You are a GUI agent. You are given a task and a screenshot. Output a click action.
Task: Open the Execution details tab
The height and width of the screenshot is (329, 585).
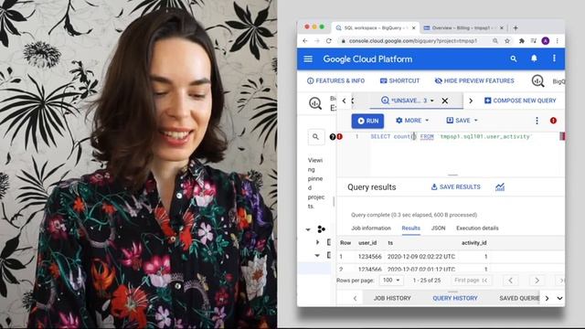[x=477, y=228]
